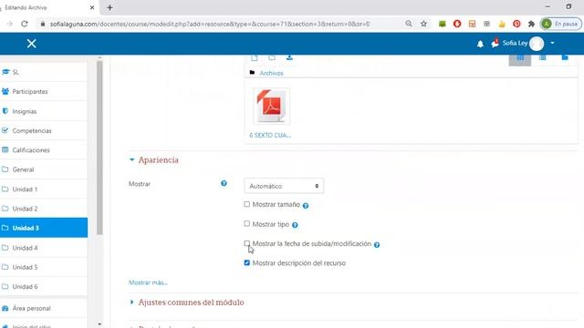Click the En pausa profile button
Image resolution: width=584 pixels, height=328 pixels.
tap(560, 24)
